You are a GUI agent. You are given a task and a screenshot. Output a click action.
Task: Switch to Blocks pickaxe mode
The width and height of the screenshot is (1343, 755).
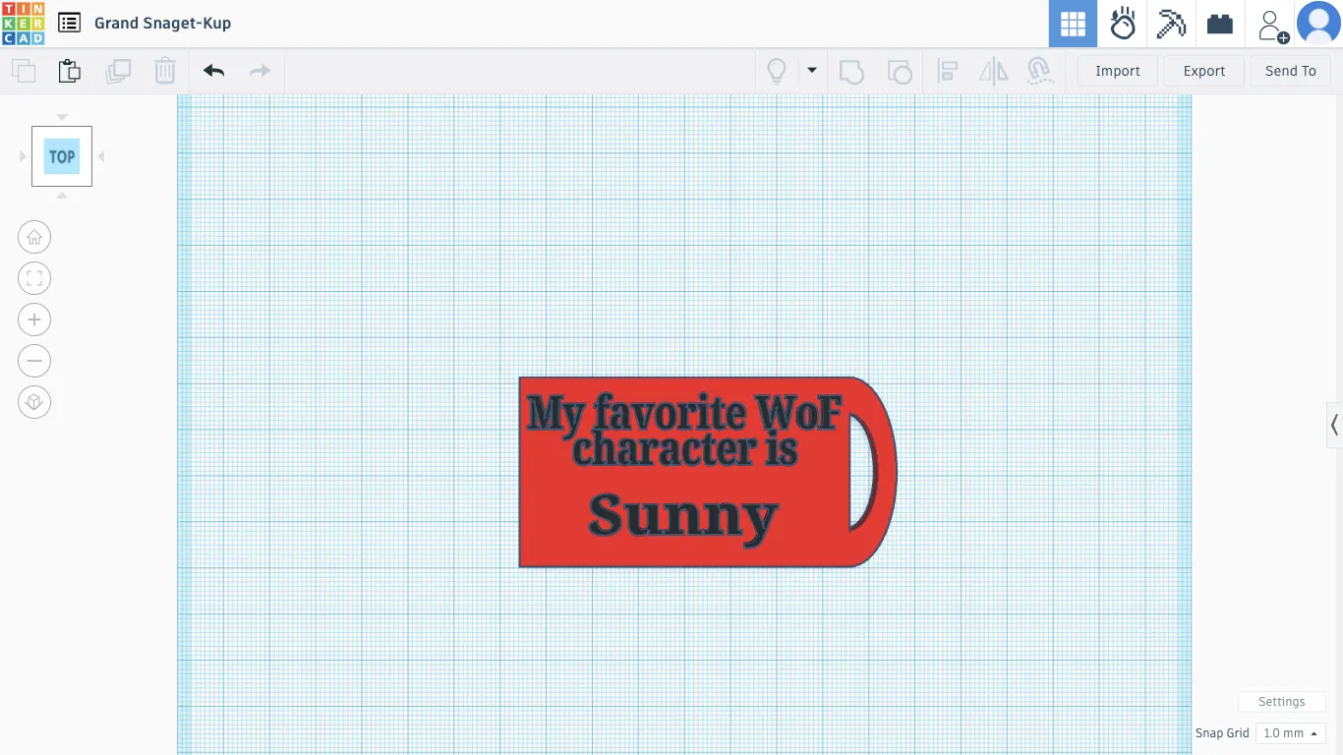click(1171, 24)
